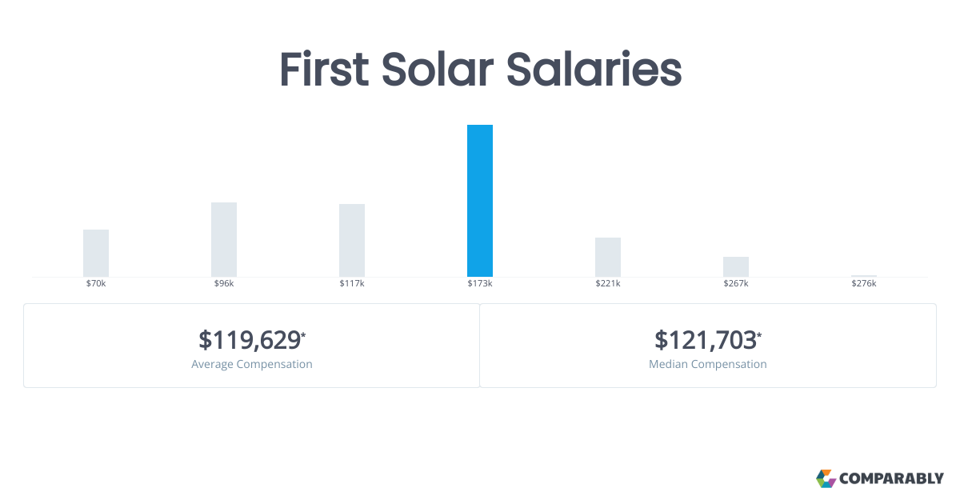The image size is (960, 504).
Task: Click the tiny $276k salary bar
Action: 864,275
